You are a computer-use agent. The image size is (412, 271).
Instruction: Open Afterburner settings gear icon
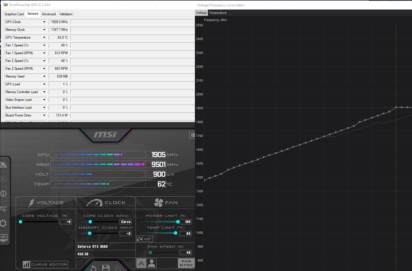click(x=3, y=223)
